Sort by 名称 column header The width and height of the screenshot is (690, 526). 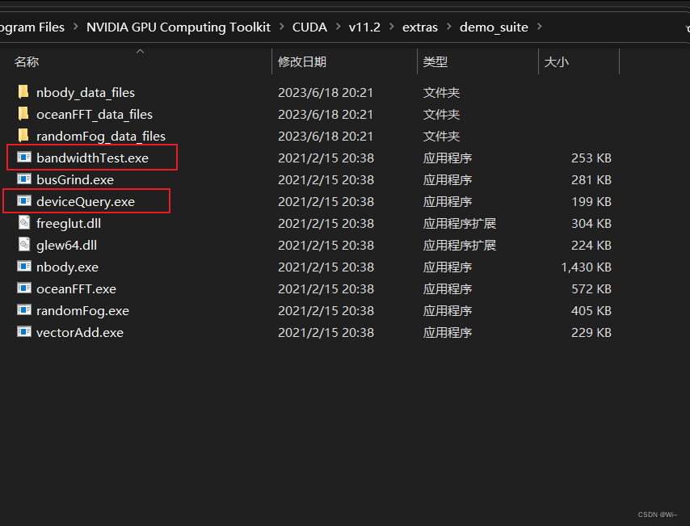27,61
